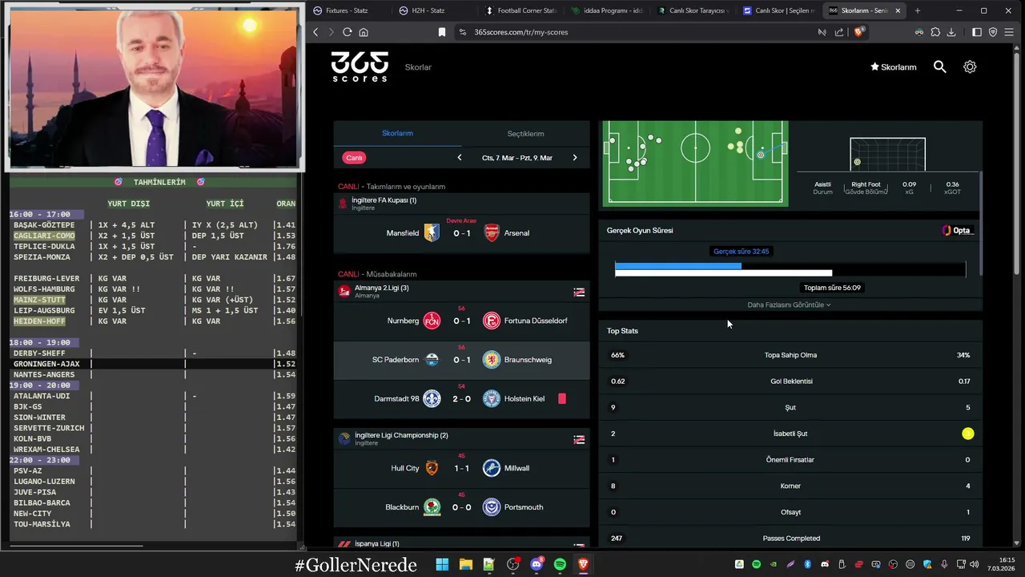Click the bookmark icon beside address bar
This screenshot has width=1025, height=577.
(x=441, y=32)
